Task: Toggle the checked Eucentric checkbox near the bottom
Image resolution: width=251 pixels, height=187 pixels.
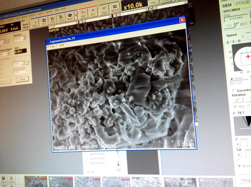Action: pos(239,166)
